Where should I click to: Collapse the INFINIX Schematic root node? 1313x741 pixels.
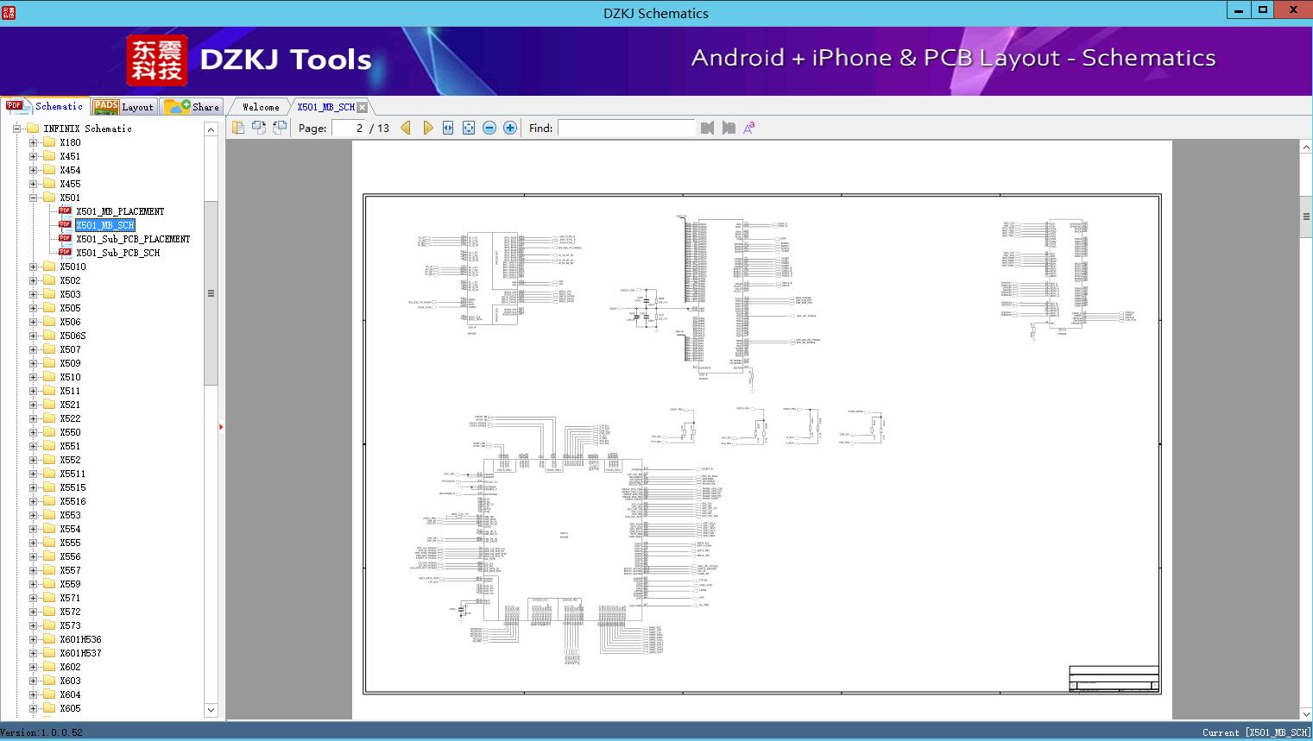coord(16,129)
